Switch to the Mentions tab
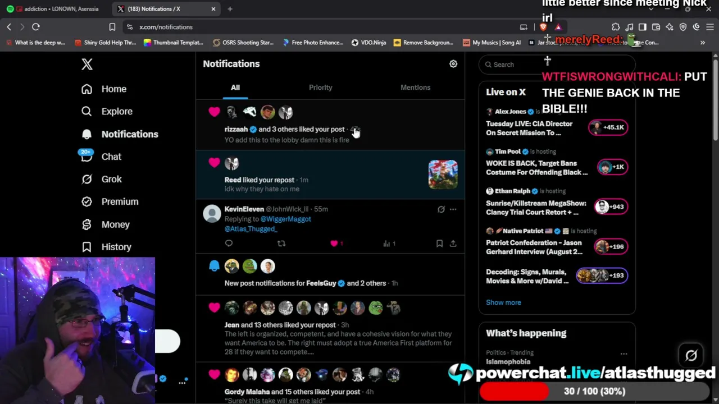719x404 pixels. (416, 88)
